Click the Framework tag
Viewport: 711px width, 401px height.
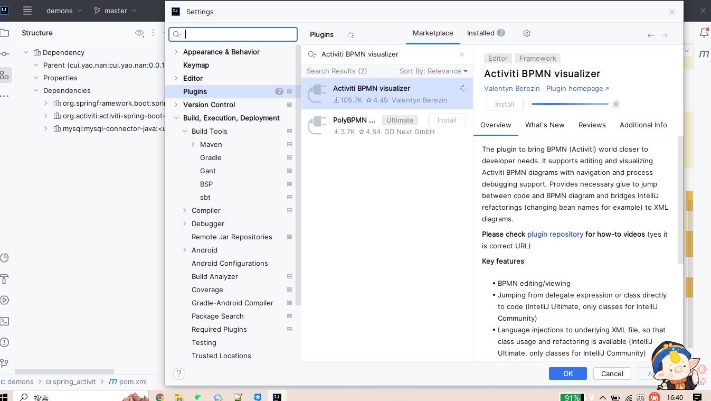[x=537, y=59]
